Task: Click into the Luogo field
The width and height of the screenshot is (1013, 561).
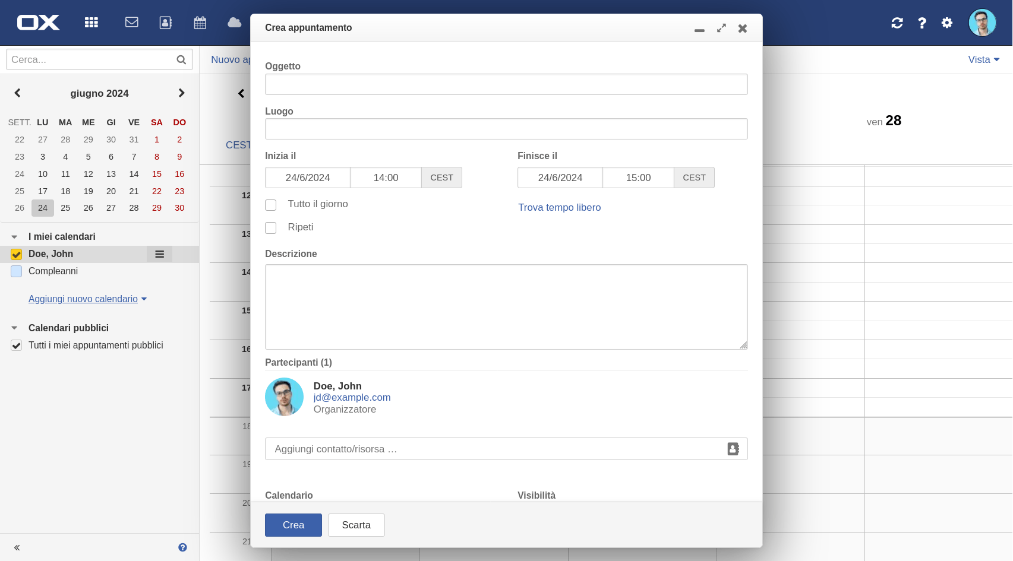Action: (x=506, y=129)
